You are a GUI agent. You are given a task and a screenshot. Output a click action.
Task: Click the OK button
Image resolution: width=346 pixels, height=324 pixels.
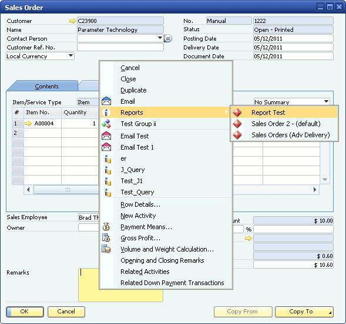(x=25, y=312)
